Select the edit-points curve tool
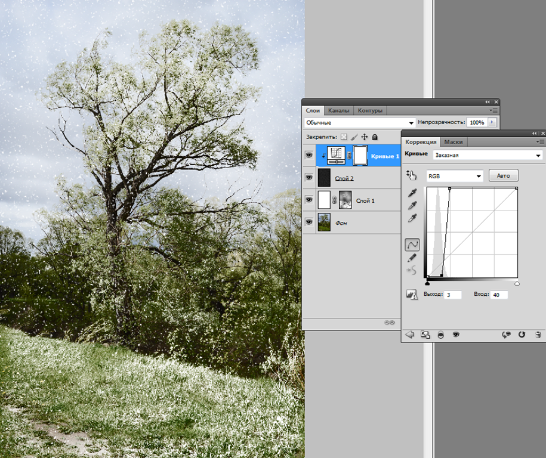 (x=412, y=245)
